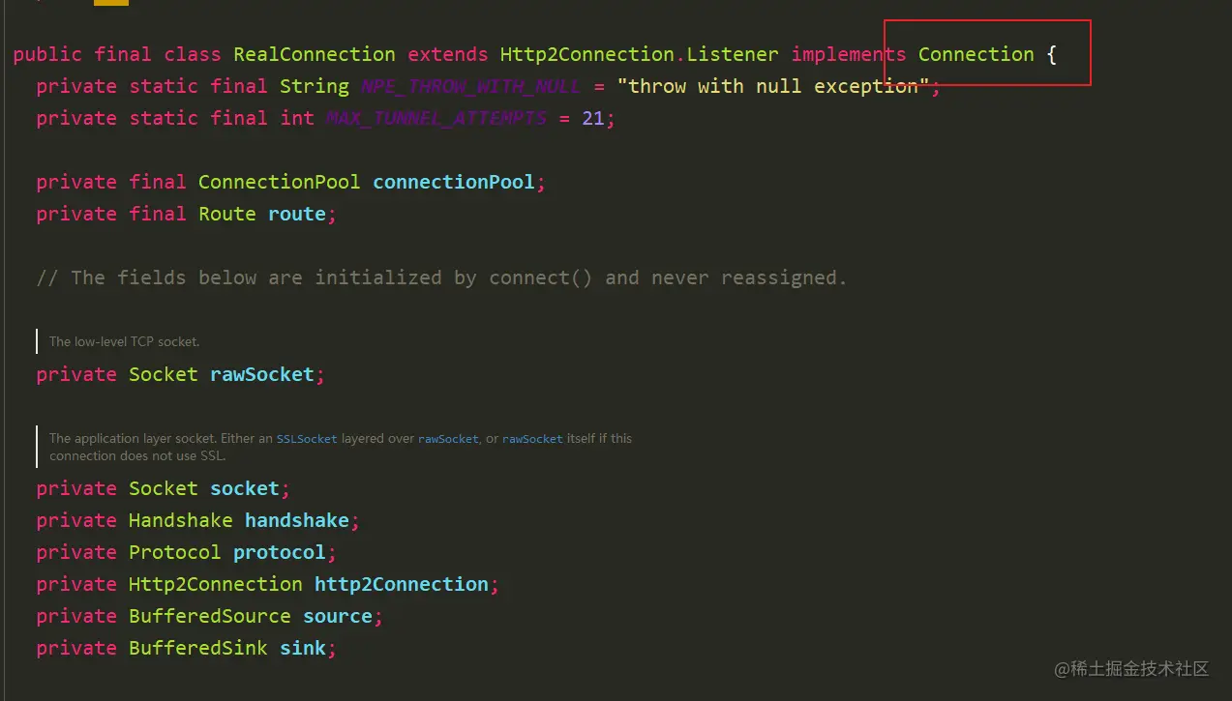Open the SSLSocket link in the doc comment

tap(307, 439)
